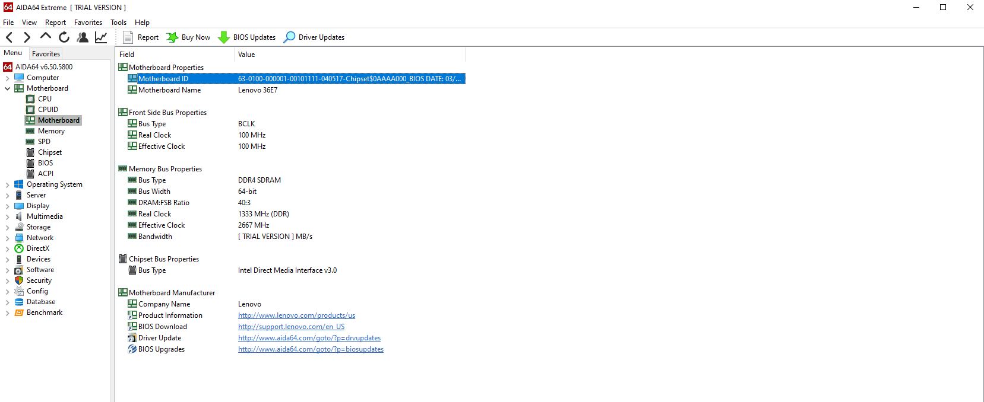The image size is (984, 402).
Task: Expand the Server tree node
Action: pyautogui.click(x=7, y=195)
